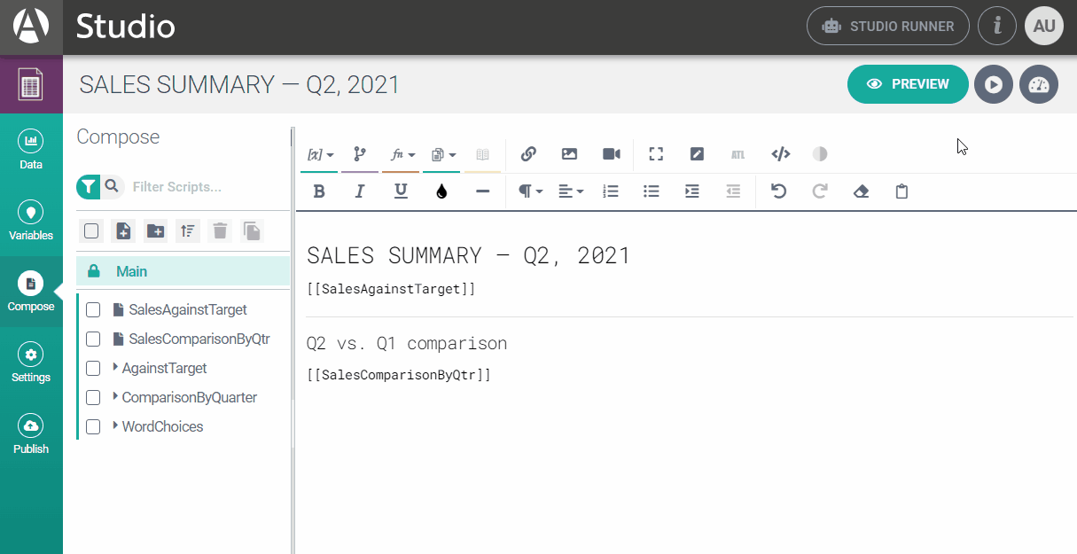The image size is (1077, 554).
Task: Insert an image using the toolbar
Action: (569, 154)
